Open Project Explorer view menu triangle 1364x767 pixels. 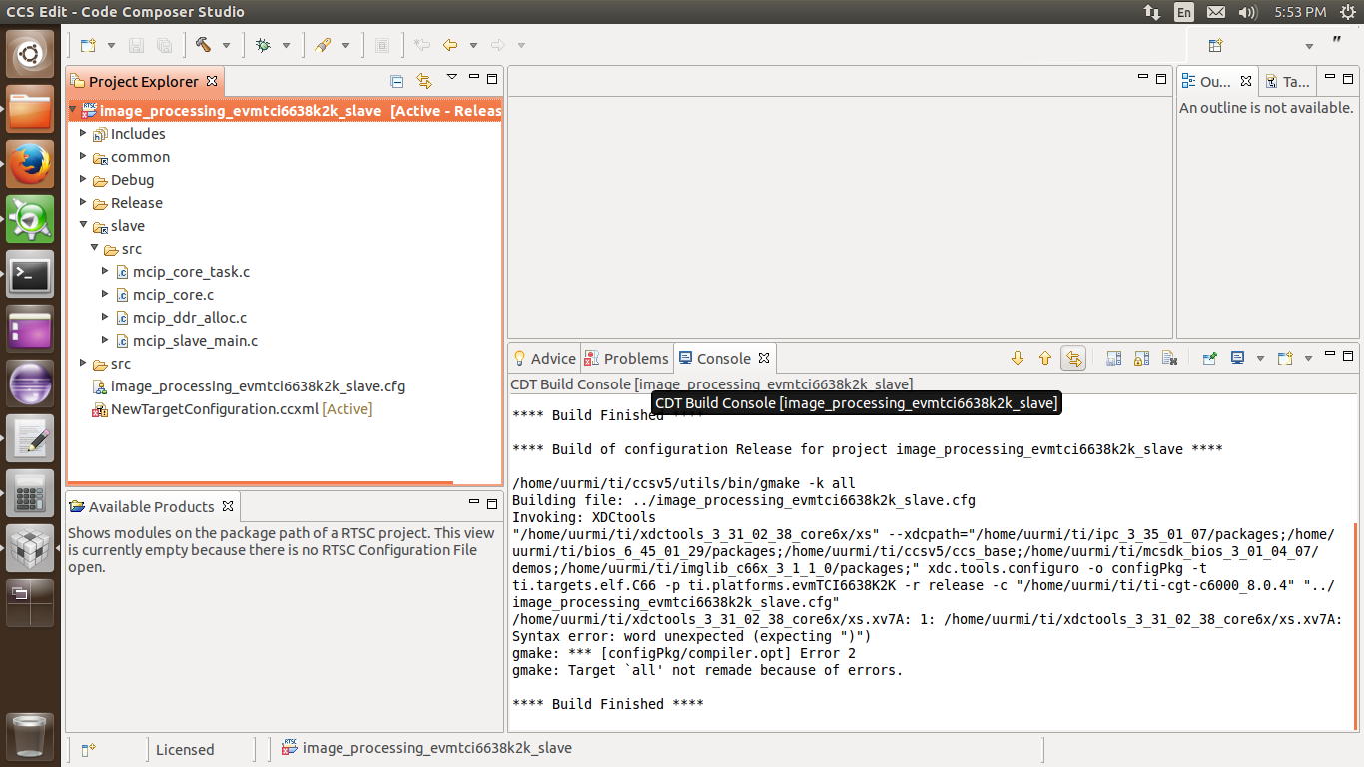(x=451, y=77)
